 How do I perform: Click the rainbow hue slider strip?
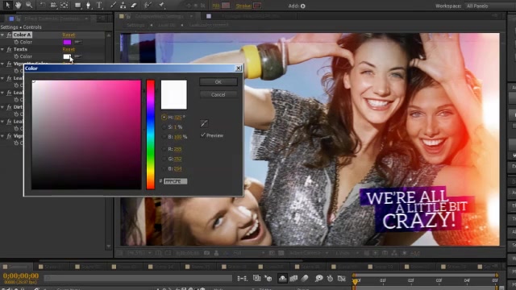click(151, 135)
